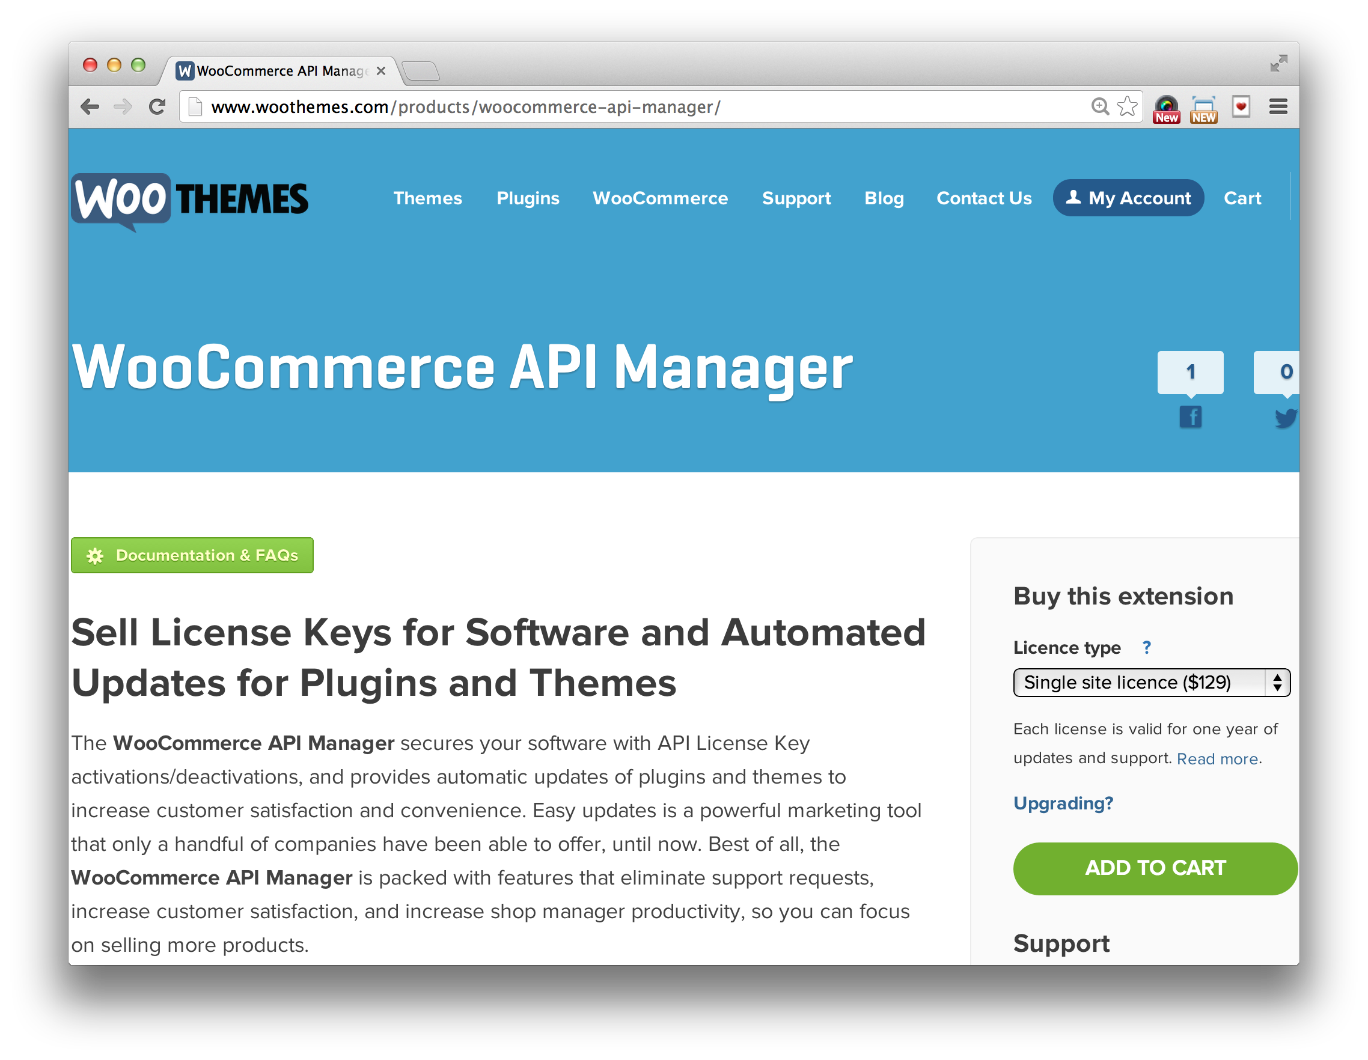The height and width of the screenshot is (1060, 1368).
Task: Click the Support sidebar heading
Action: click(1061, 943)
